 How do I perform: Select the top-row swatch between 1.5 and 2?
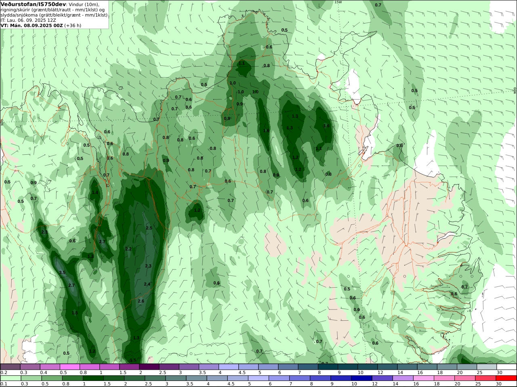pyautogui.click(x=129, y=367)
